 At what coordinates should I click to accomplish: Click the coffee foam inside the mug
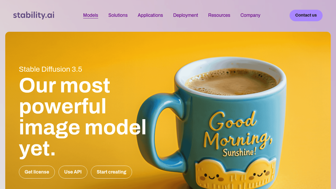[x=231, y=81]
